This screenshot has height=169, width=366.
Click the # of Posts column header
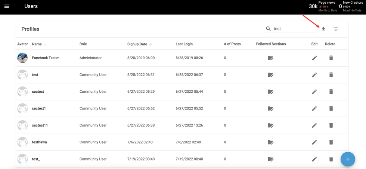coord(232,44)
